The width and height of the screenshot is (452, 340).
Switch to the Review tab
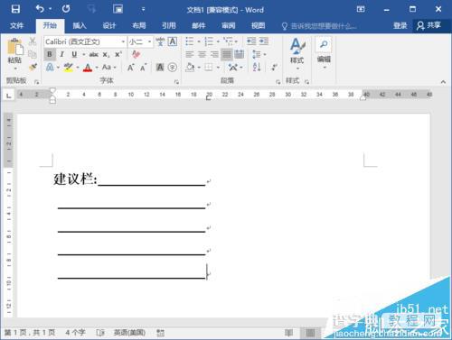[x=229, y=26]
